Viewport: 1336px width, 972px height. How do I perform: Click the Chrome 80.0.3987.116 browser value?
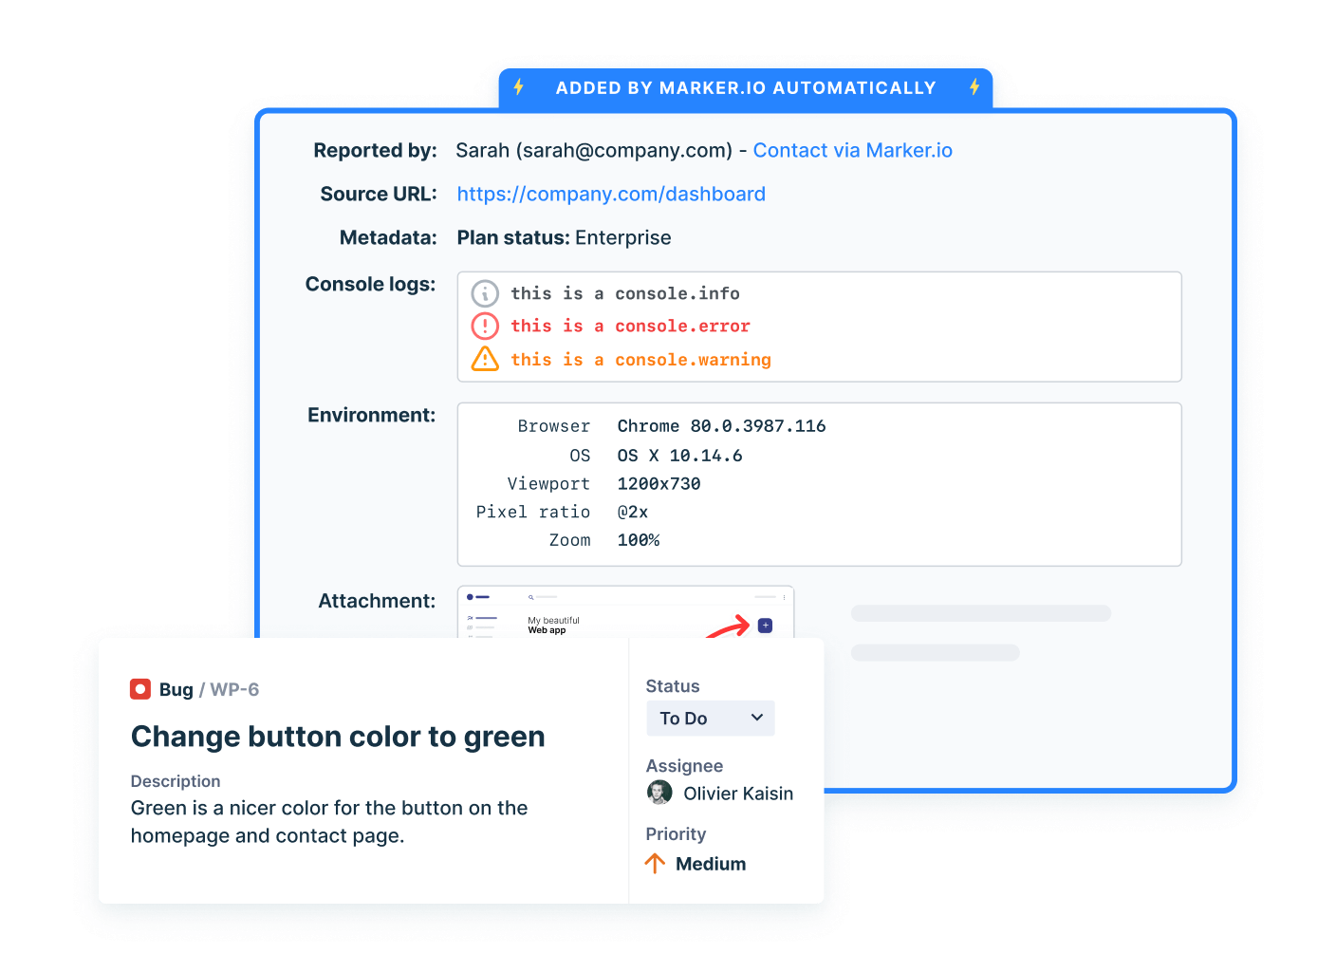(x=721, y=426)
